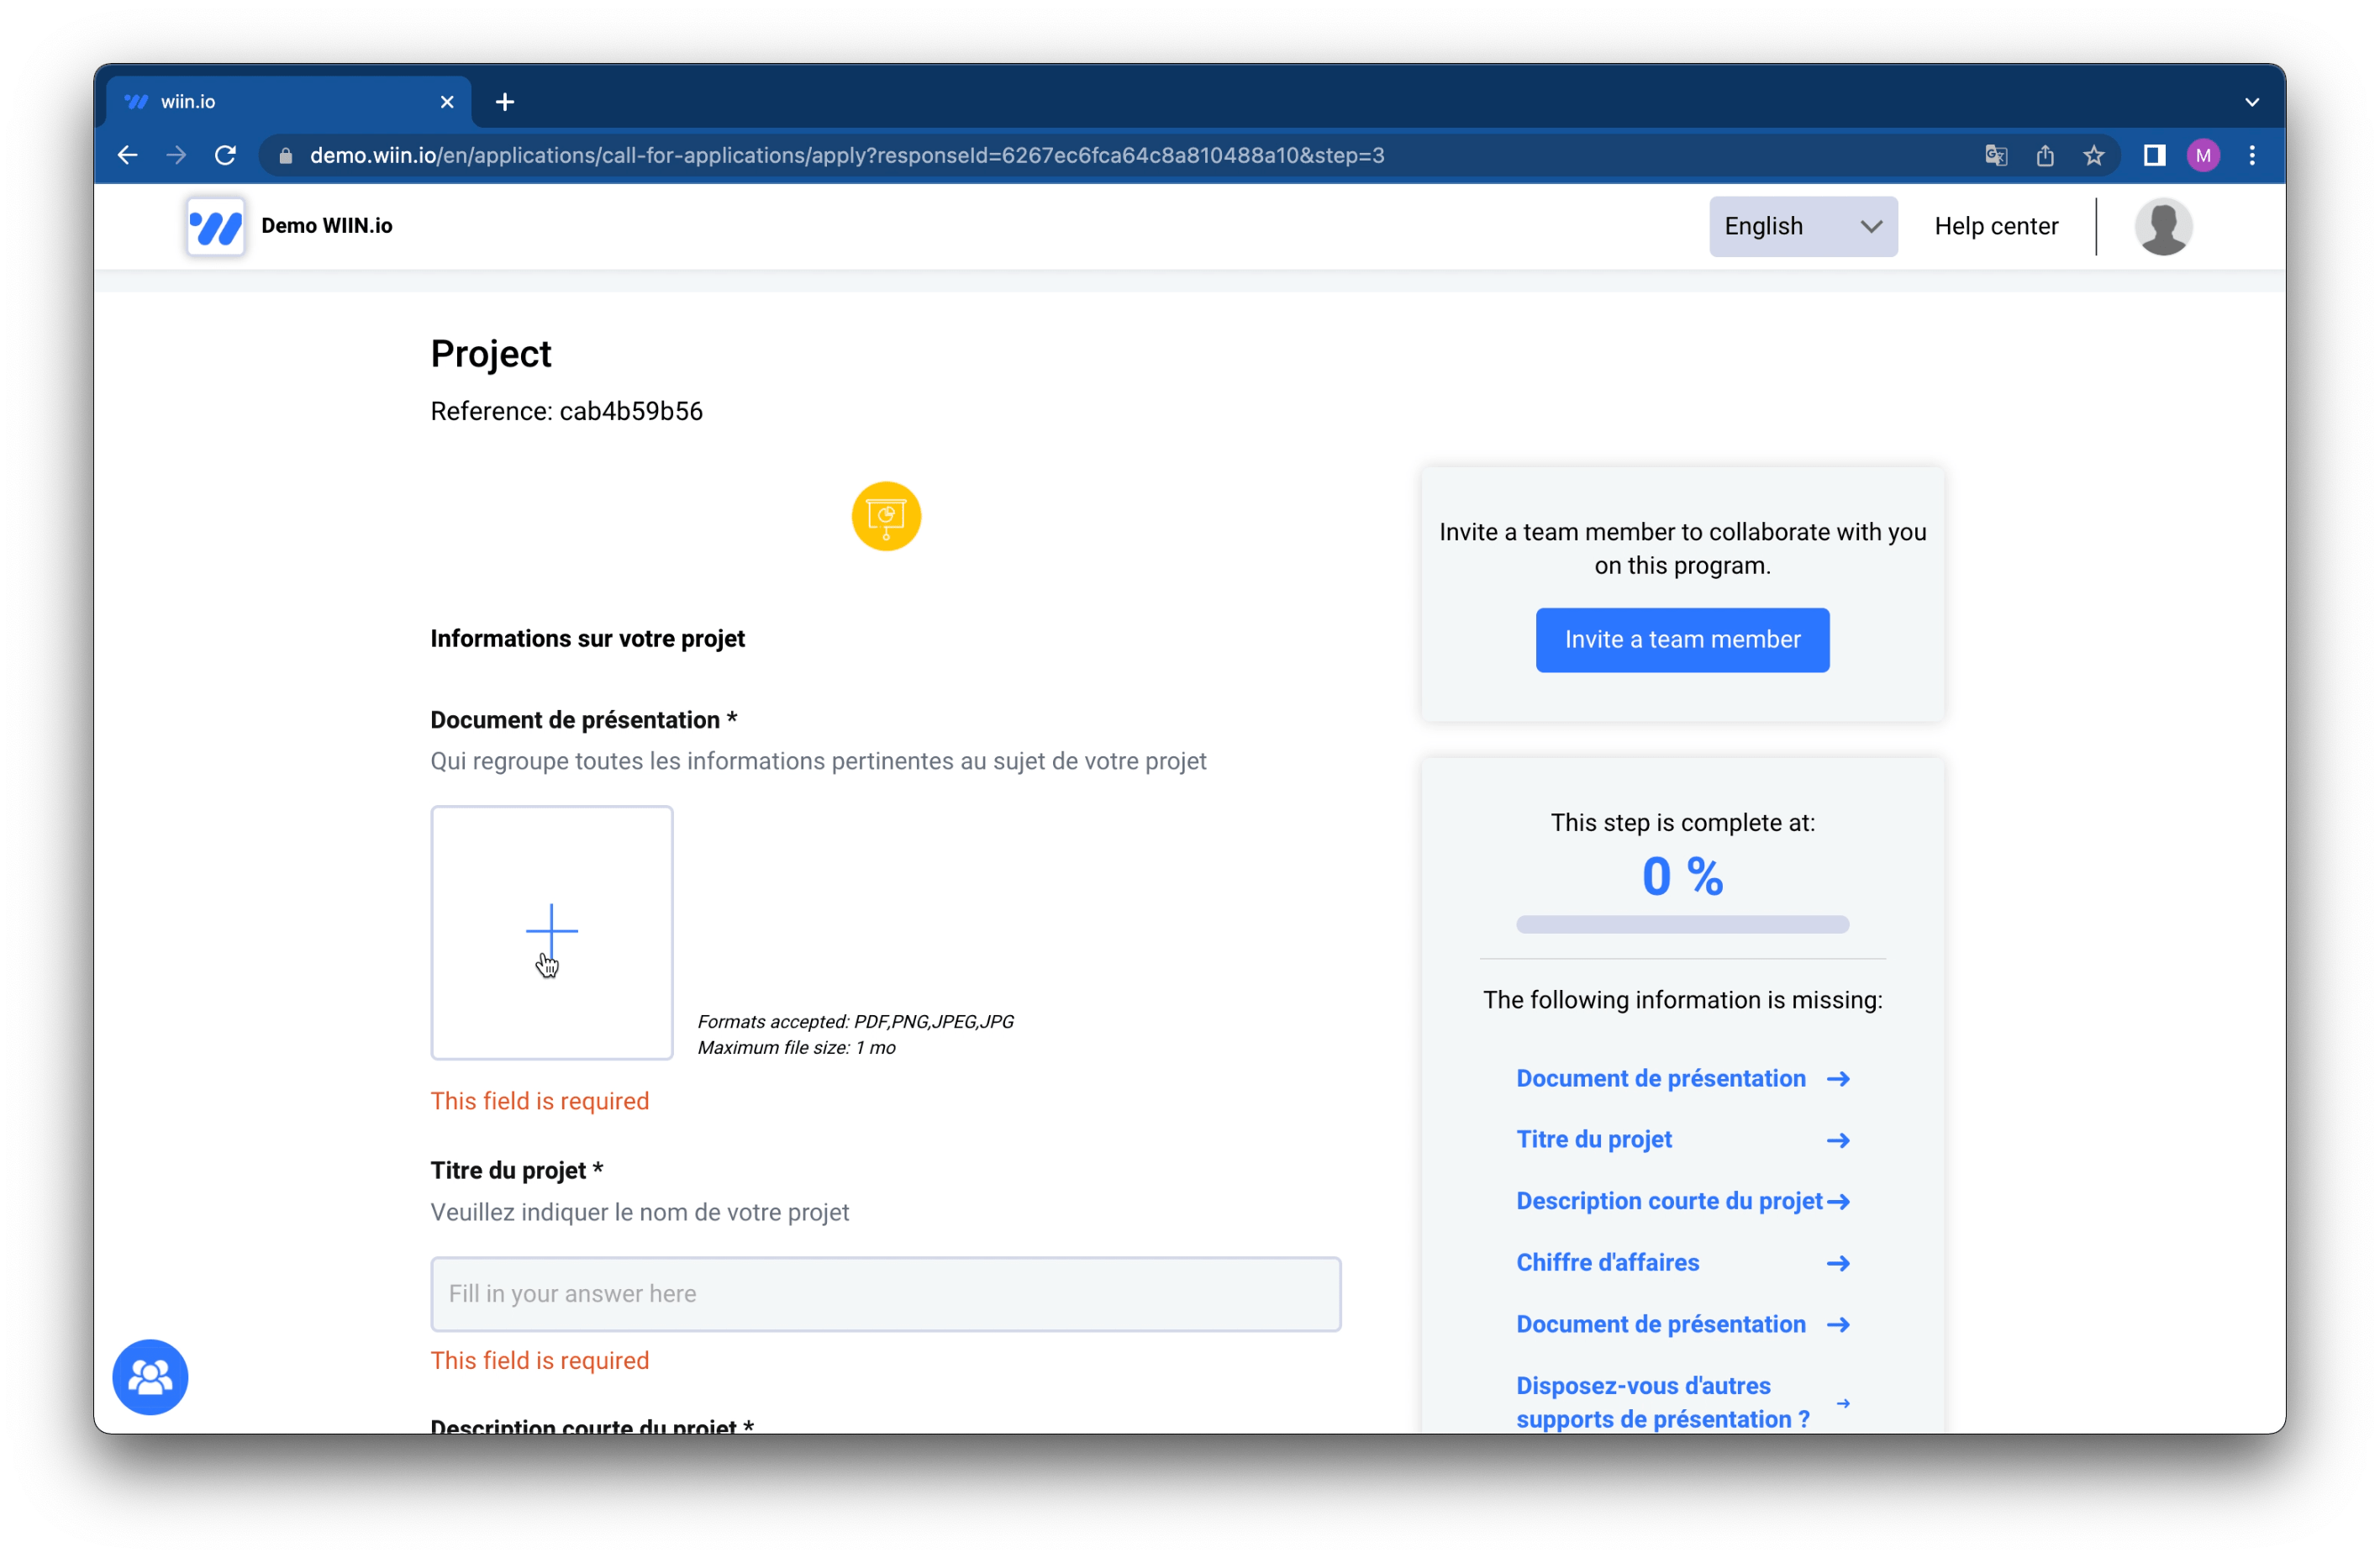This screenshot has width=2380, height=1558.
Task: Click the Project heading
Action: [490, 354]
